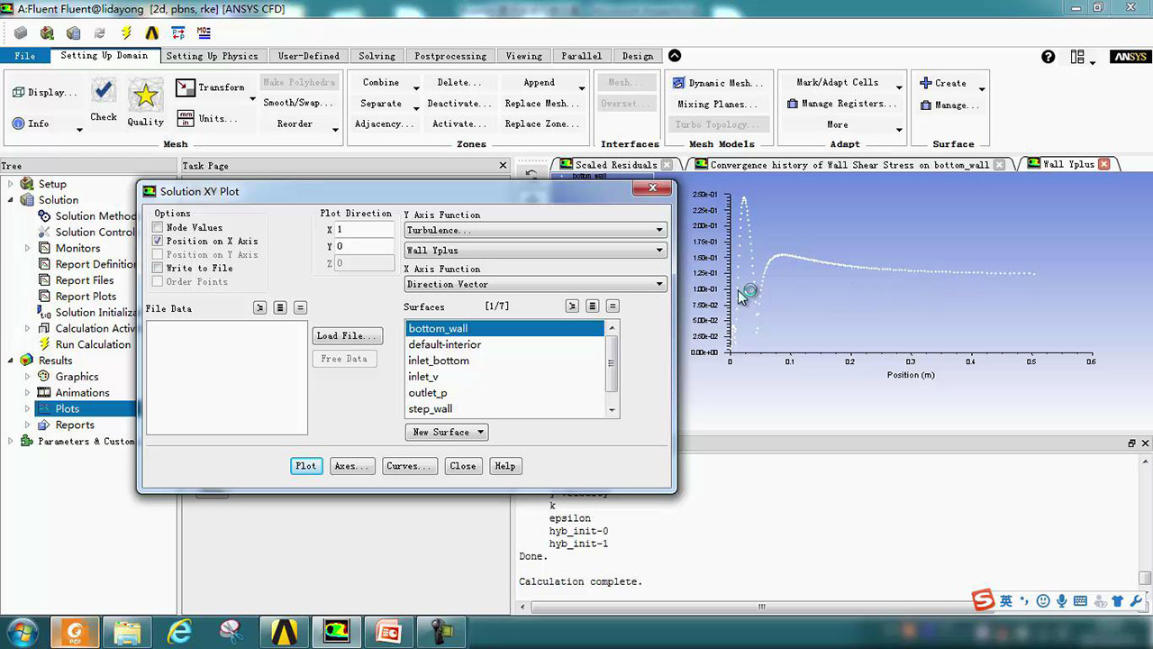This screenshot has width=1153, height=649.
Task: Select outlet_p in the Surfaces list
Action: click(505, 393)
